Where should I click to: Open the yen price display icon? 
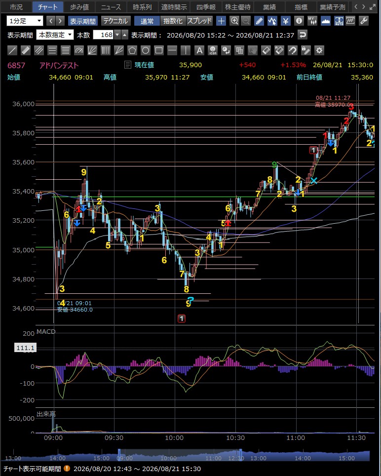coord(286,21)
